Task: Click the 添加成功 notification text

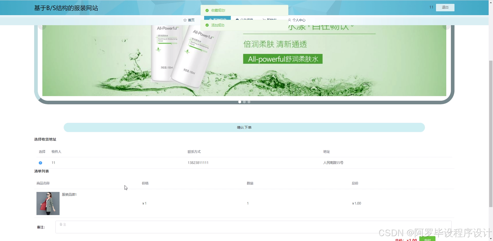Action: coord(218,25)
